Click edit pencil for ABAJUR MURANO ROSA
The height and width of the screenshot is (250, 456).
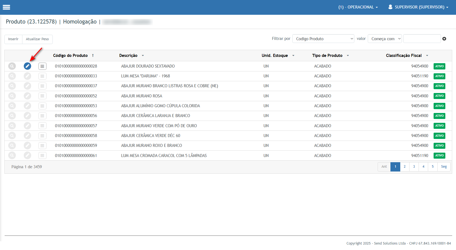coord(27,96)
